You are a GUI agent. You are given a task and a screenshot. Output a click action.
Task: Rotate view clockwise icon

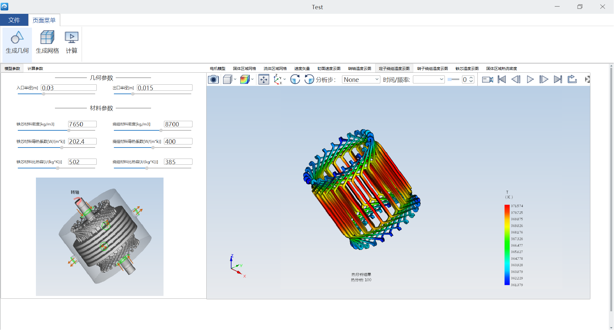pos(295,80)
